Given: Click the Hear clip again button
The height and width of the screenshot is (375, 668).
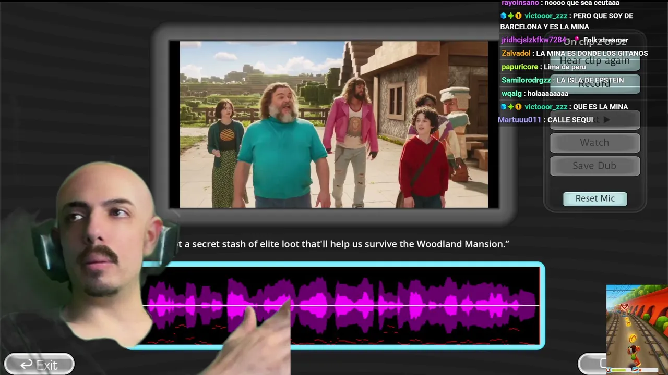Looking at the screenshot, I should pos(594,60).
